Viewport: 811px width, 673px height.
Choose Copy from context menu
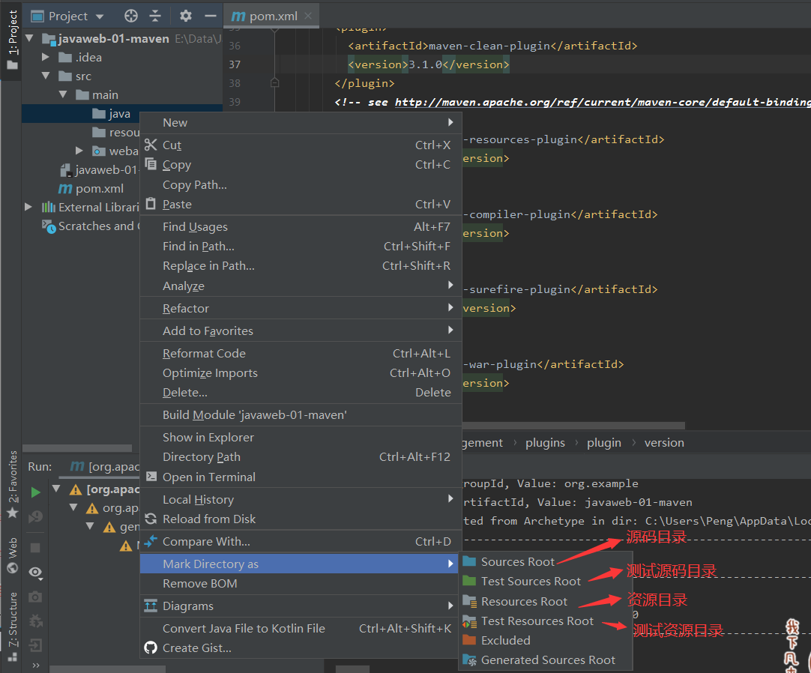pyautogui.click(x=301, y=165)
